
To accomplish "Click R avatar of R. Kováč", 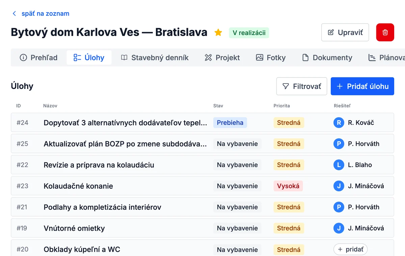I will pyautogui.click(x=339, y=123).
